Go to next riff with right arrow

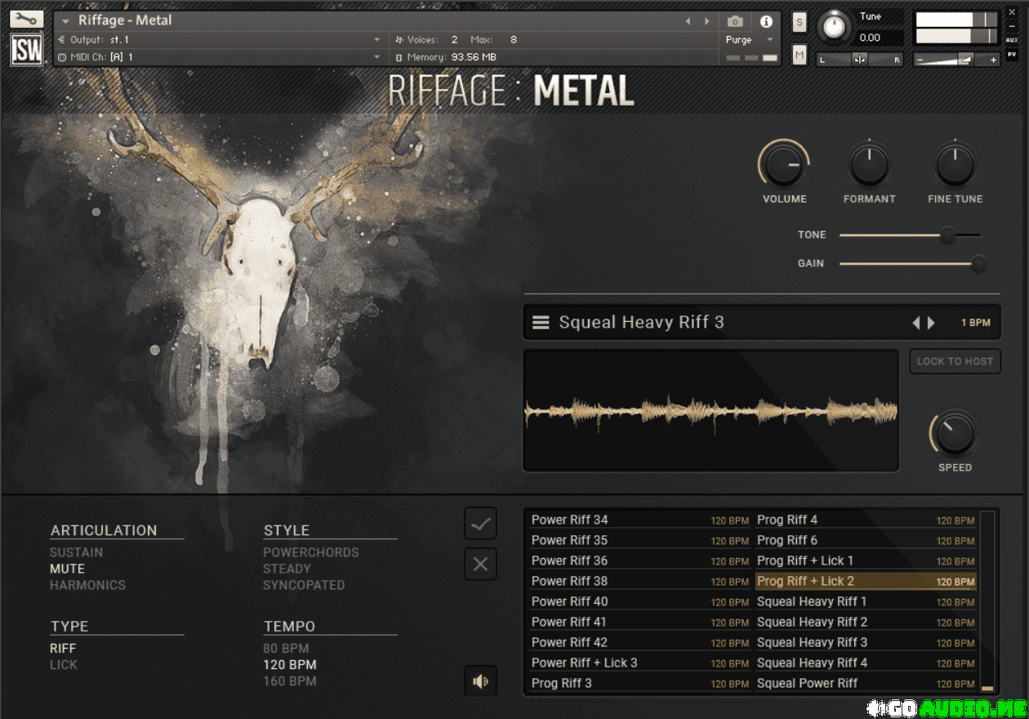tap(932, 323)
